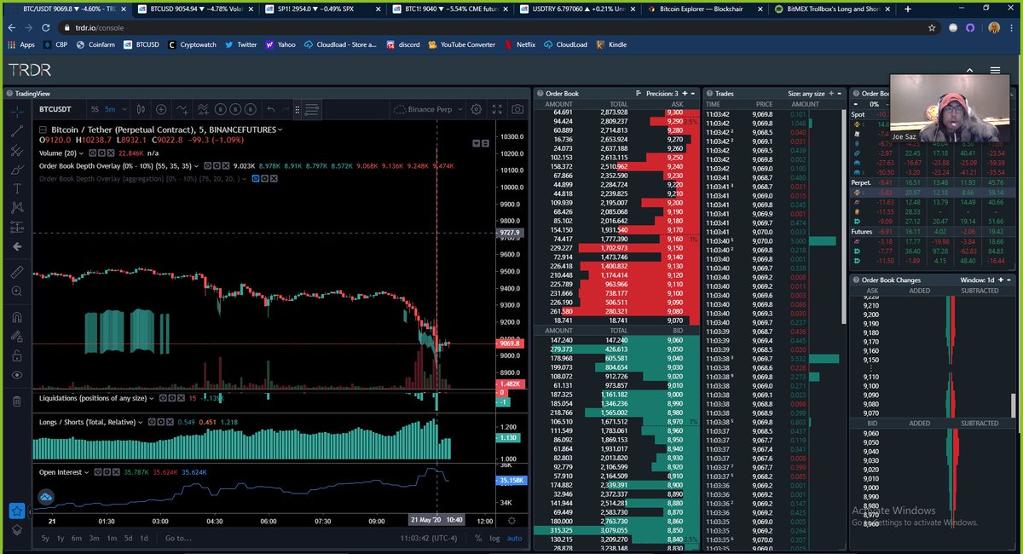Image resolution: width=1023 pixels, height=554 pixels.
Task: Collapse chart legend with minus box
Action: pyautogui.click(x=43, y=129)
